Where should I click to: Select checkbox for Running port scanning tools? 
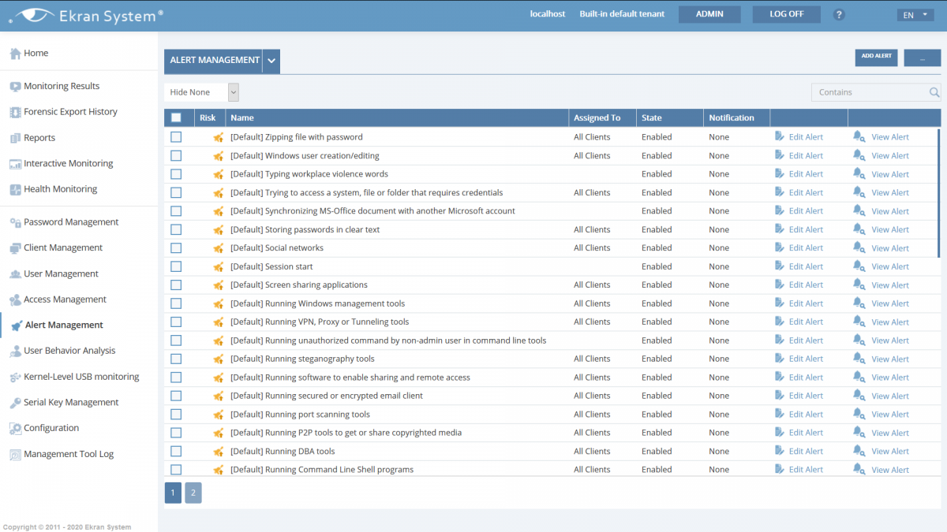pos(176,414)
